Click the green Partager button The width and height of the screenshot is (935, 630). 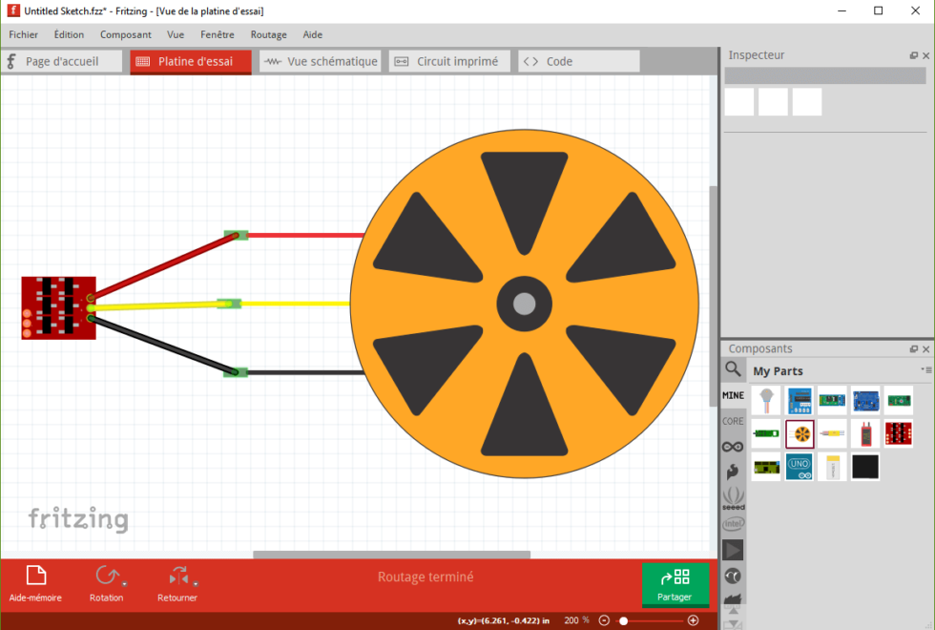click(x=675, y=583)
